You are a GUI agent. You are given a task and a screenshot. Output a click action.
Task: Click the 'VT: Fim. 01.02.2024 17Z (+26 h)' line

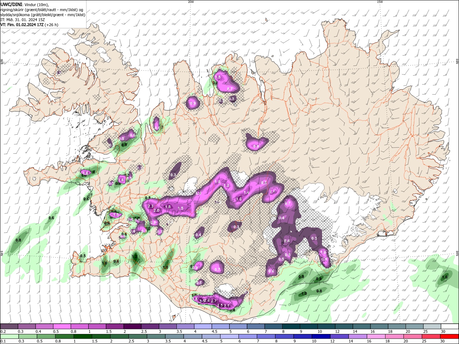point(29,25)
